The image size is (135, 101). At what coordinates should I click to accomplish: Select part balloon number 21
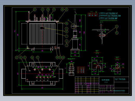pos(43,10)
